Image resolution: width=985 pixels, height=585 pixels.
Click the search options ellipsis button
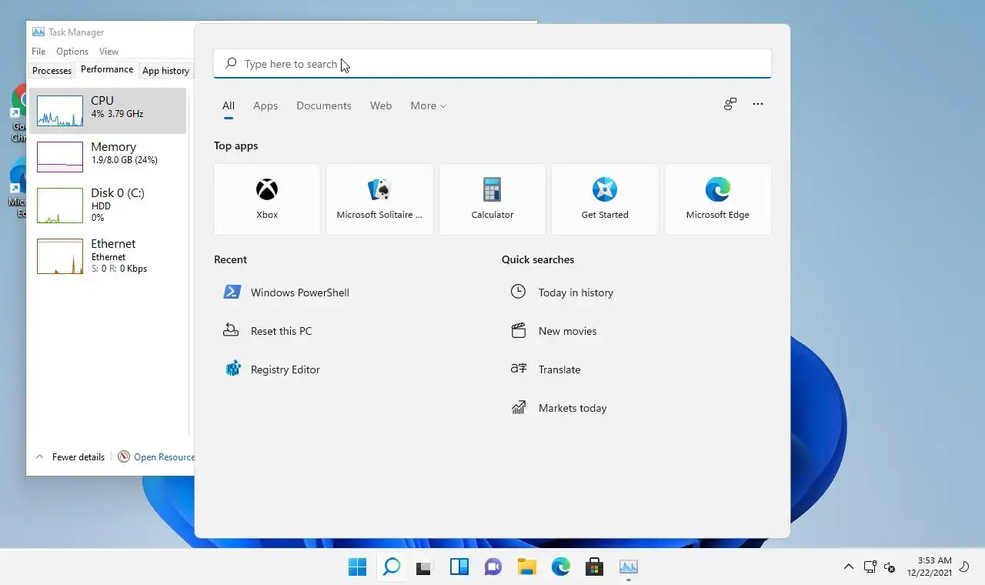coord(758,104)
